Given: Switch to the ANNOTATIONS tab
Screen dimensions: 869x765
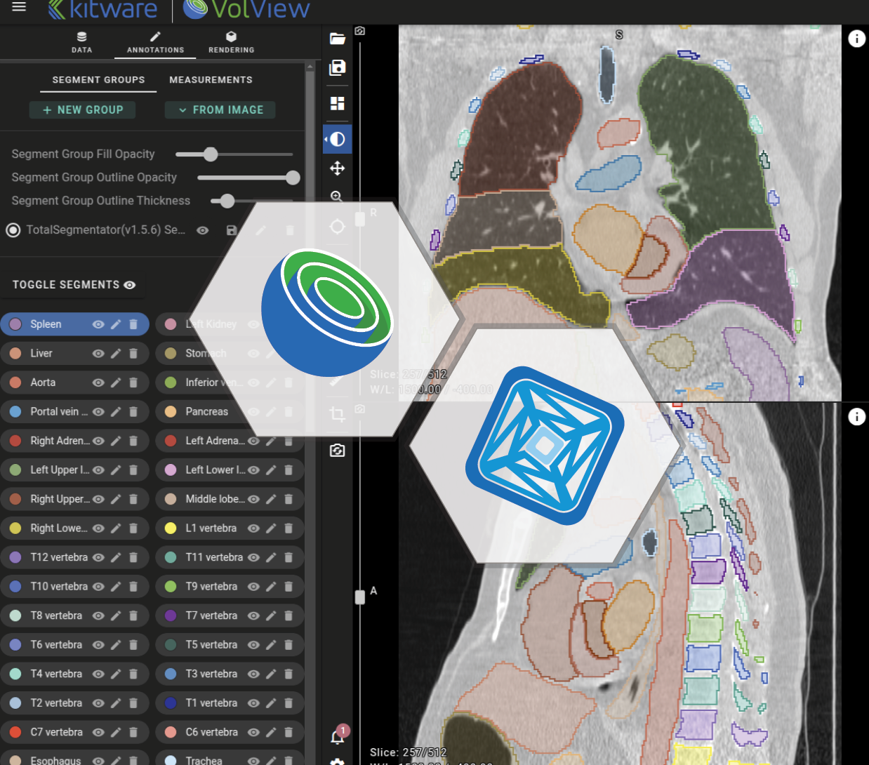Looking at the screenshot, I should (155, 42).
